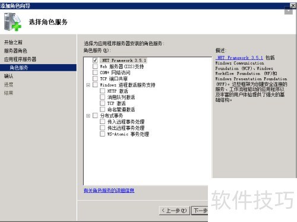The width and height of the screenshot is (297, 222).
Task: Tick the TCP 端口共享 checkbox
Action: tap(95, 78)
